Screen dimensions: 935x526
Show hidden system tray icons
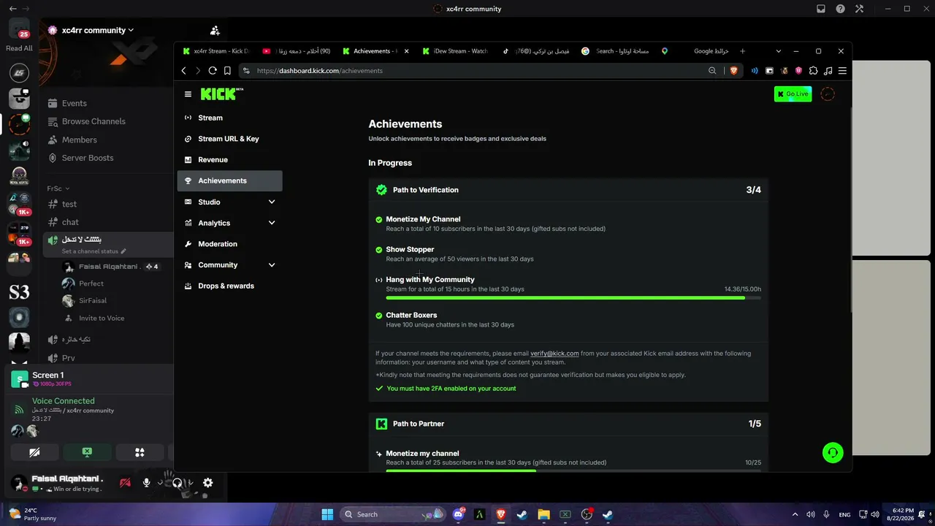click(x=795, y=514)
